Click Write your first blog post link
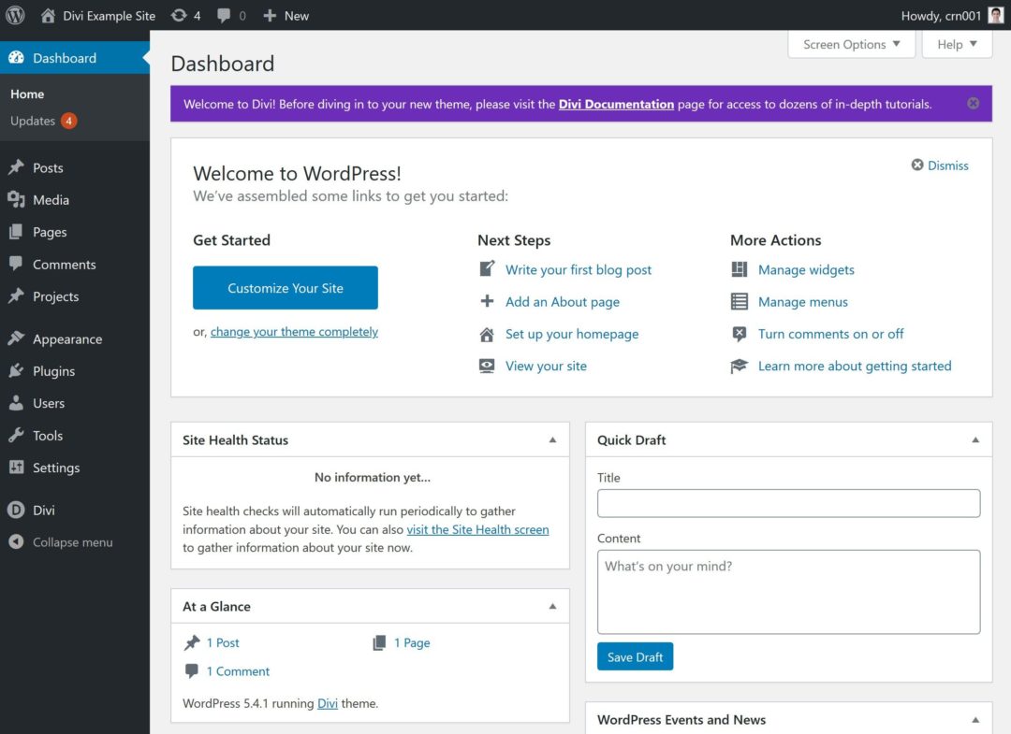 (x=579, y=269)
